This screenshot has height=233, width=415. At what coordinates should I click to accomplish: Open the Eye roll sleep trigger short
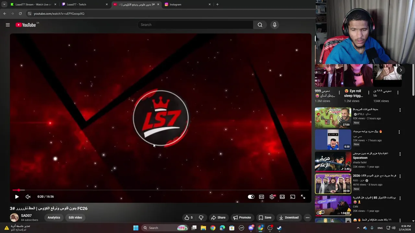(x=358, y=75)
